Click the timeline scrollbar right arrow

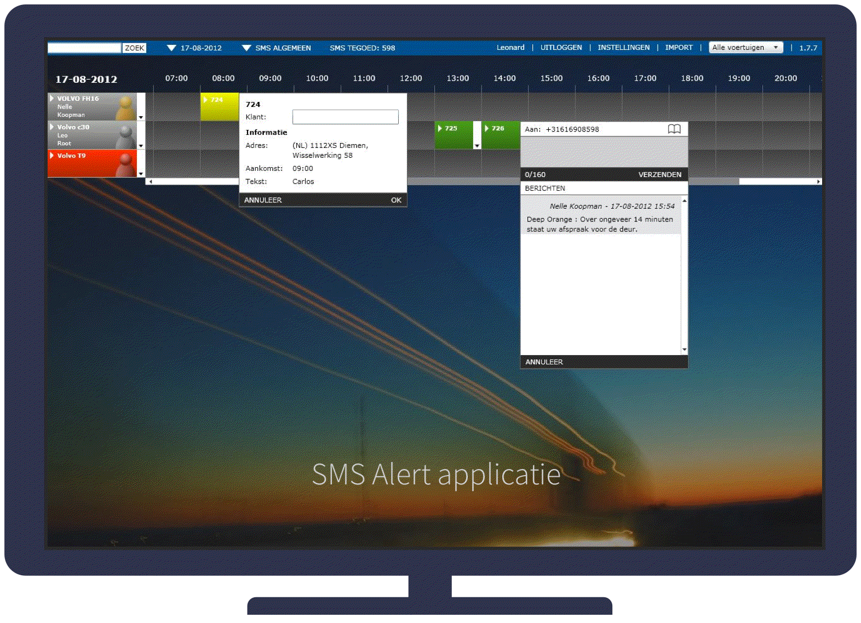pos(818,181)
